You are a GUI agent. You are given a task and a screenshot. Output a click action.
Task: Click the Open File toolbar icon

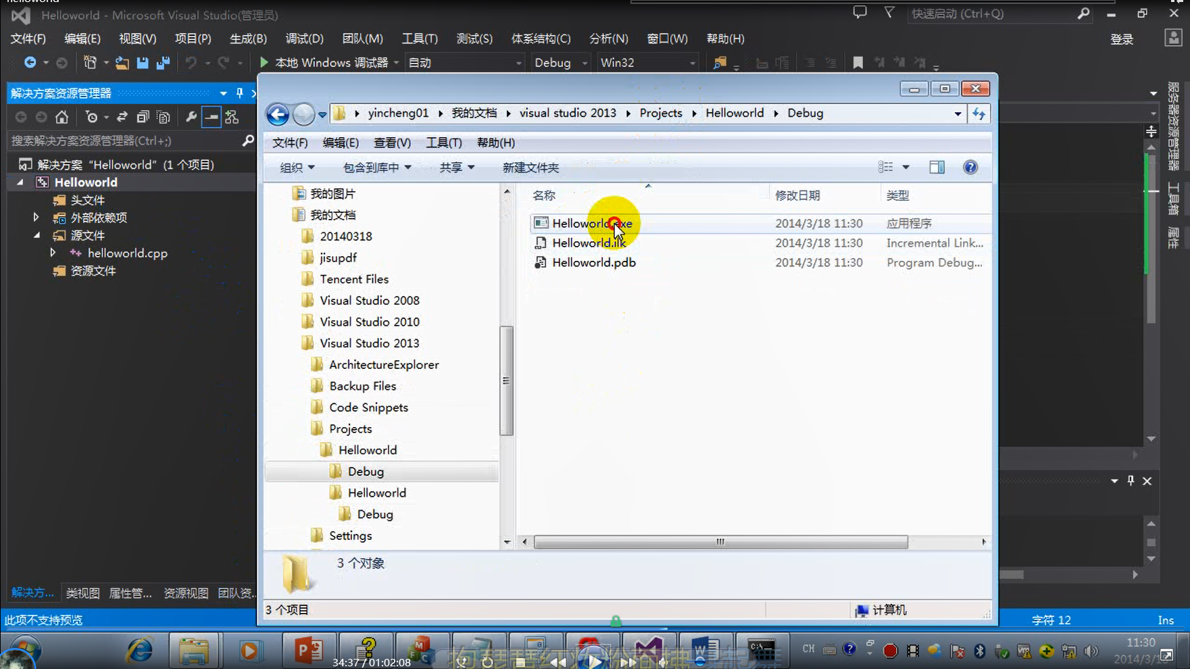pos(122,63)
